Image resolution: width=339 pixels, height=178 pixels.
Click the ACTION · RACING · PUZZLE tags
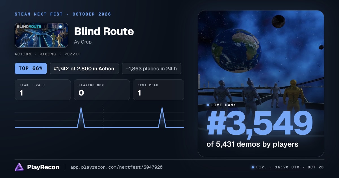click(48, 54)
